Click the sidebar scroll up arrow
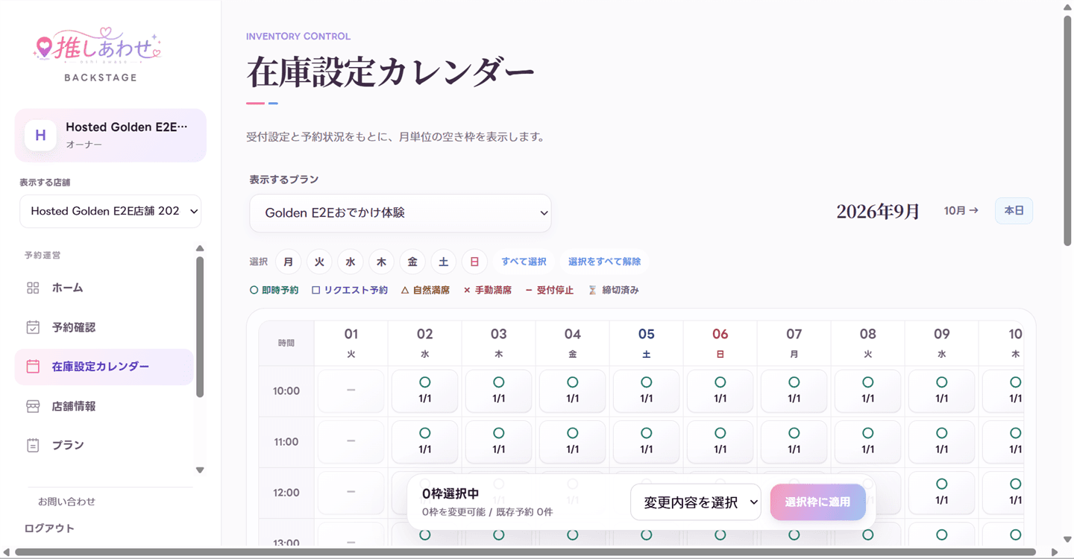 (200, 249)
